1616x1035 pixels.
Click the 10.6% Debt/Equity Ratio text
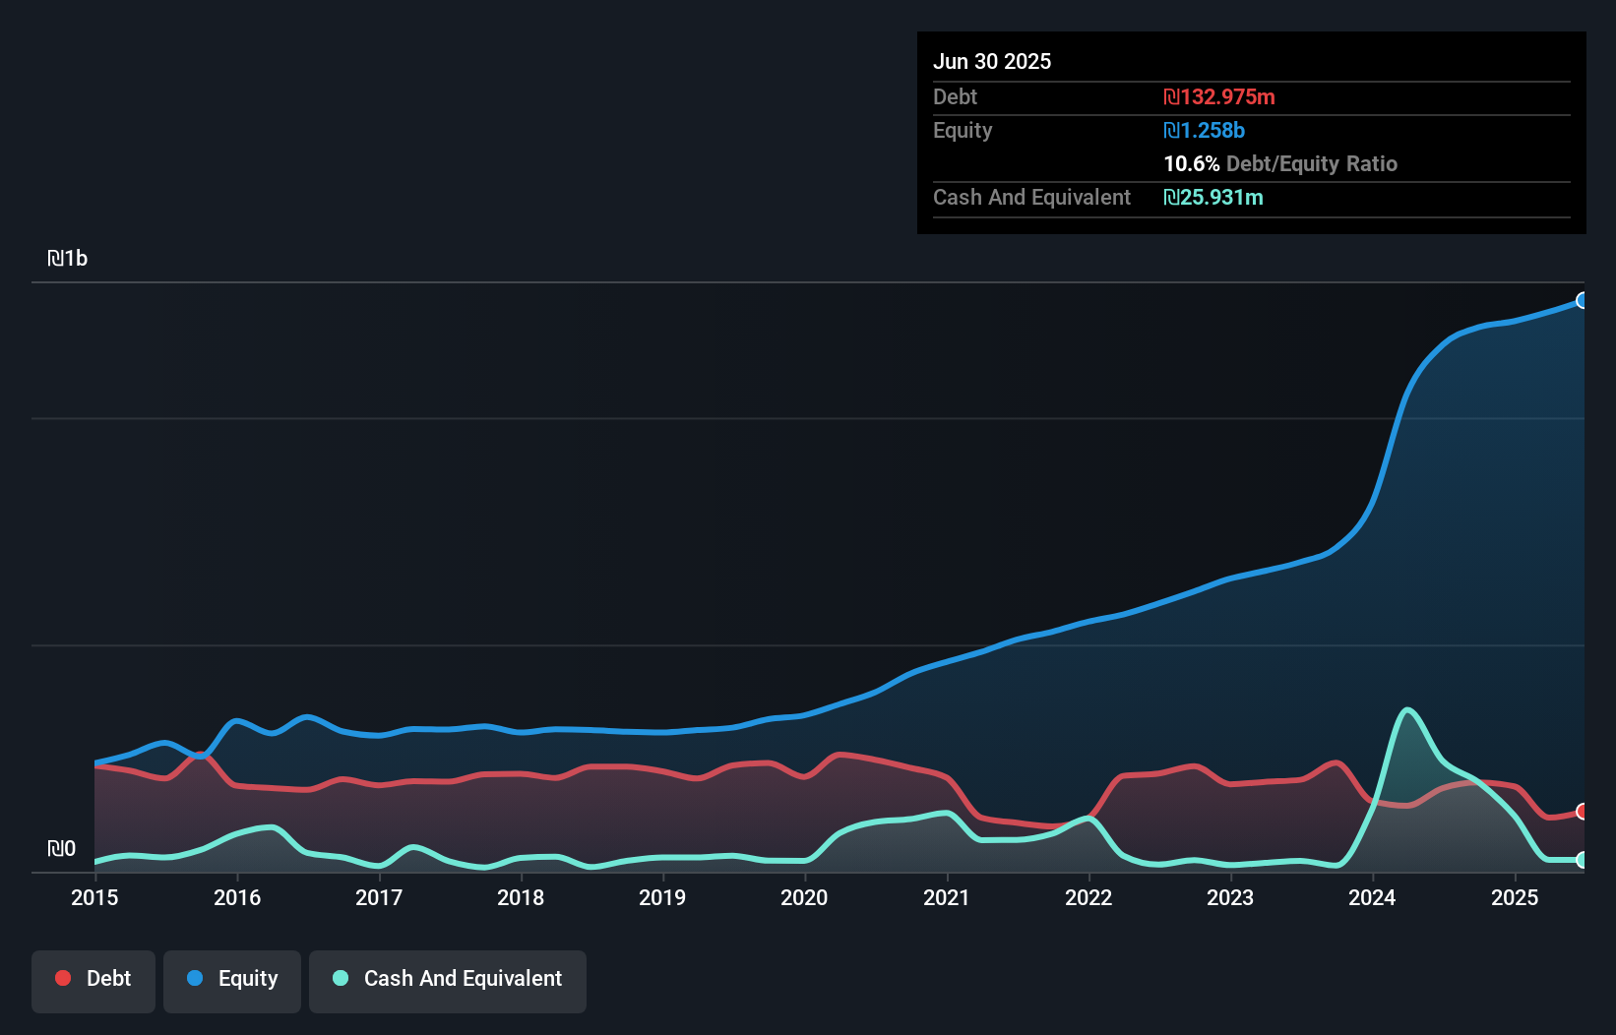click(x=1279, y=164)
